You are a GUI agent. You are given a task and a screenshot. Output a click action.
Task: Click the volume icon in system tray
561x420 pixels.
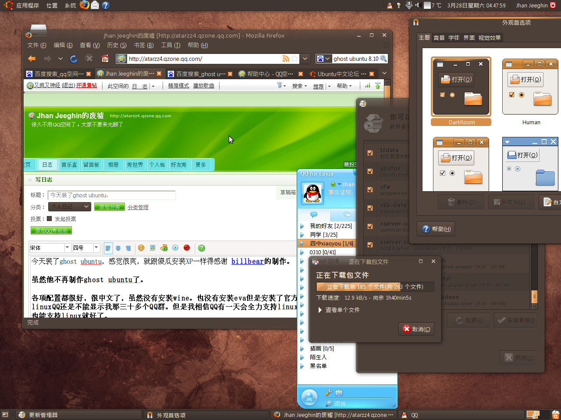(x=418, y=5)
